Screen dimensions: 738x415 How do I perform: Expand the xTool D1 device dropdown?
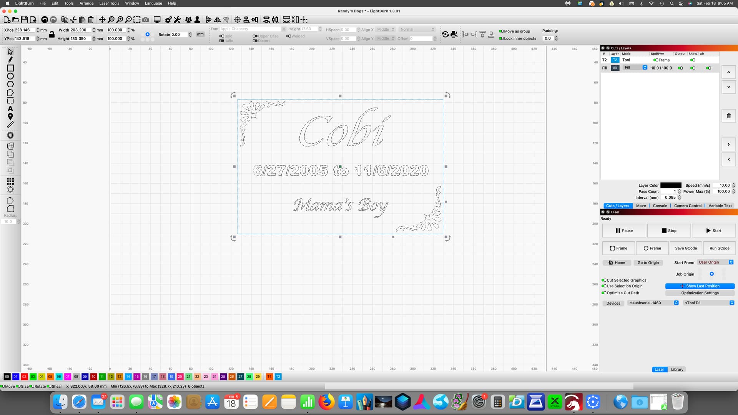click(x=709, y=303)
